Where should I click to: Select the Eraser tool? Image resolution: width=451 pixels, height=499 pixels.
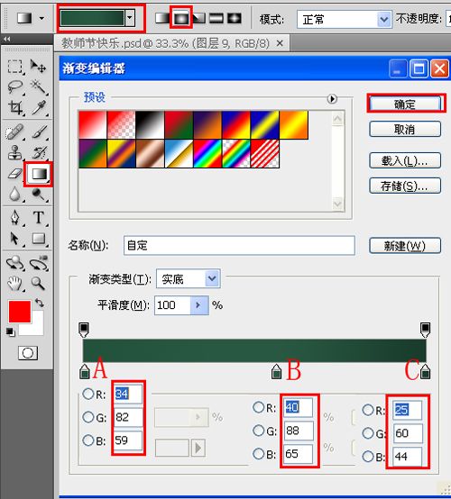pyautogui.click(x=14, y=174)
